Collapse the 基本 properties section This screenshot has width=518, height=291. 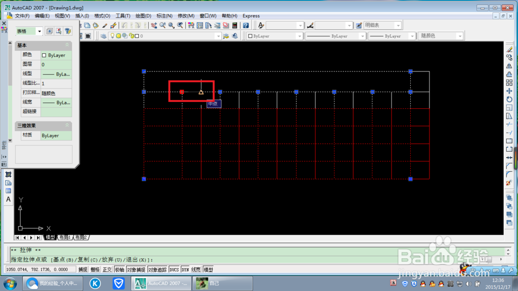click(67, 45)
